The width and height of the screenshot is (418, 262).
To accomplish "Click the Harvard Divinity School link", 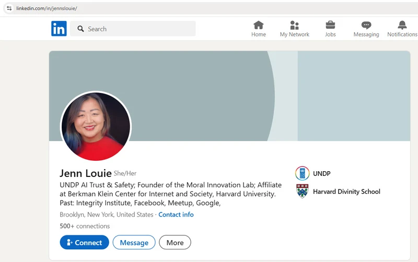I will [346, 192].
